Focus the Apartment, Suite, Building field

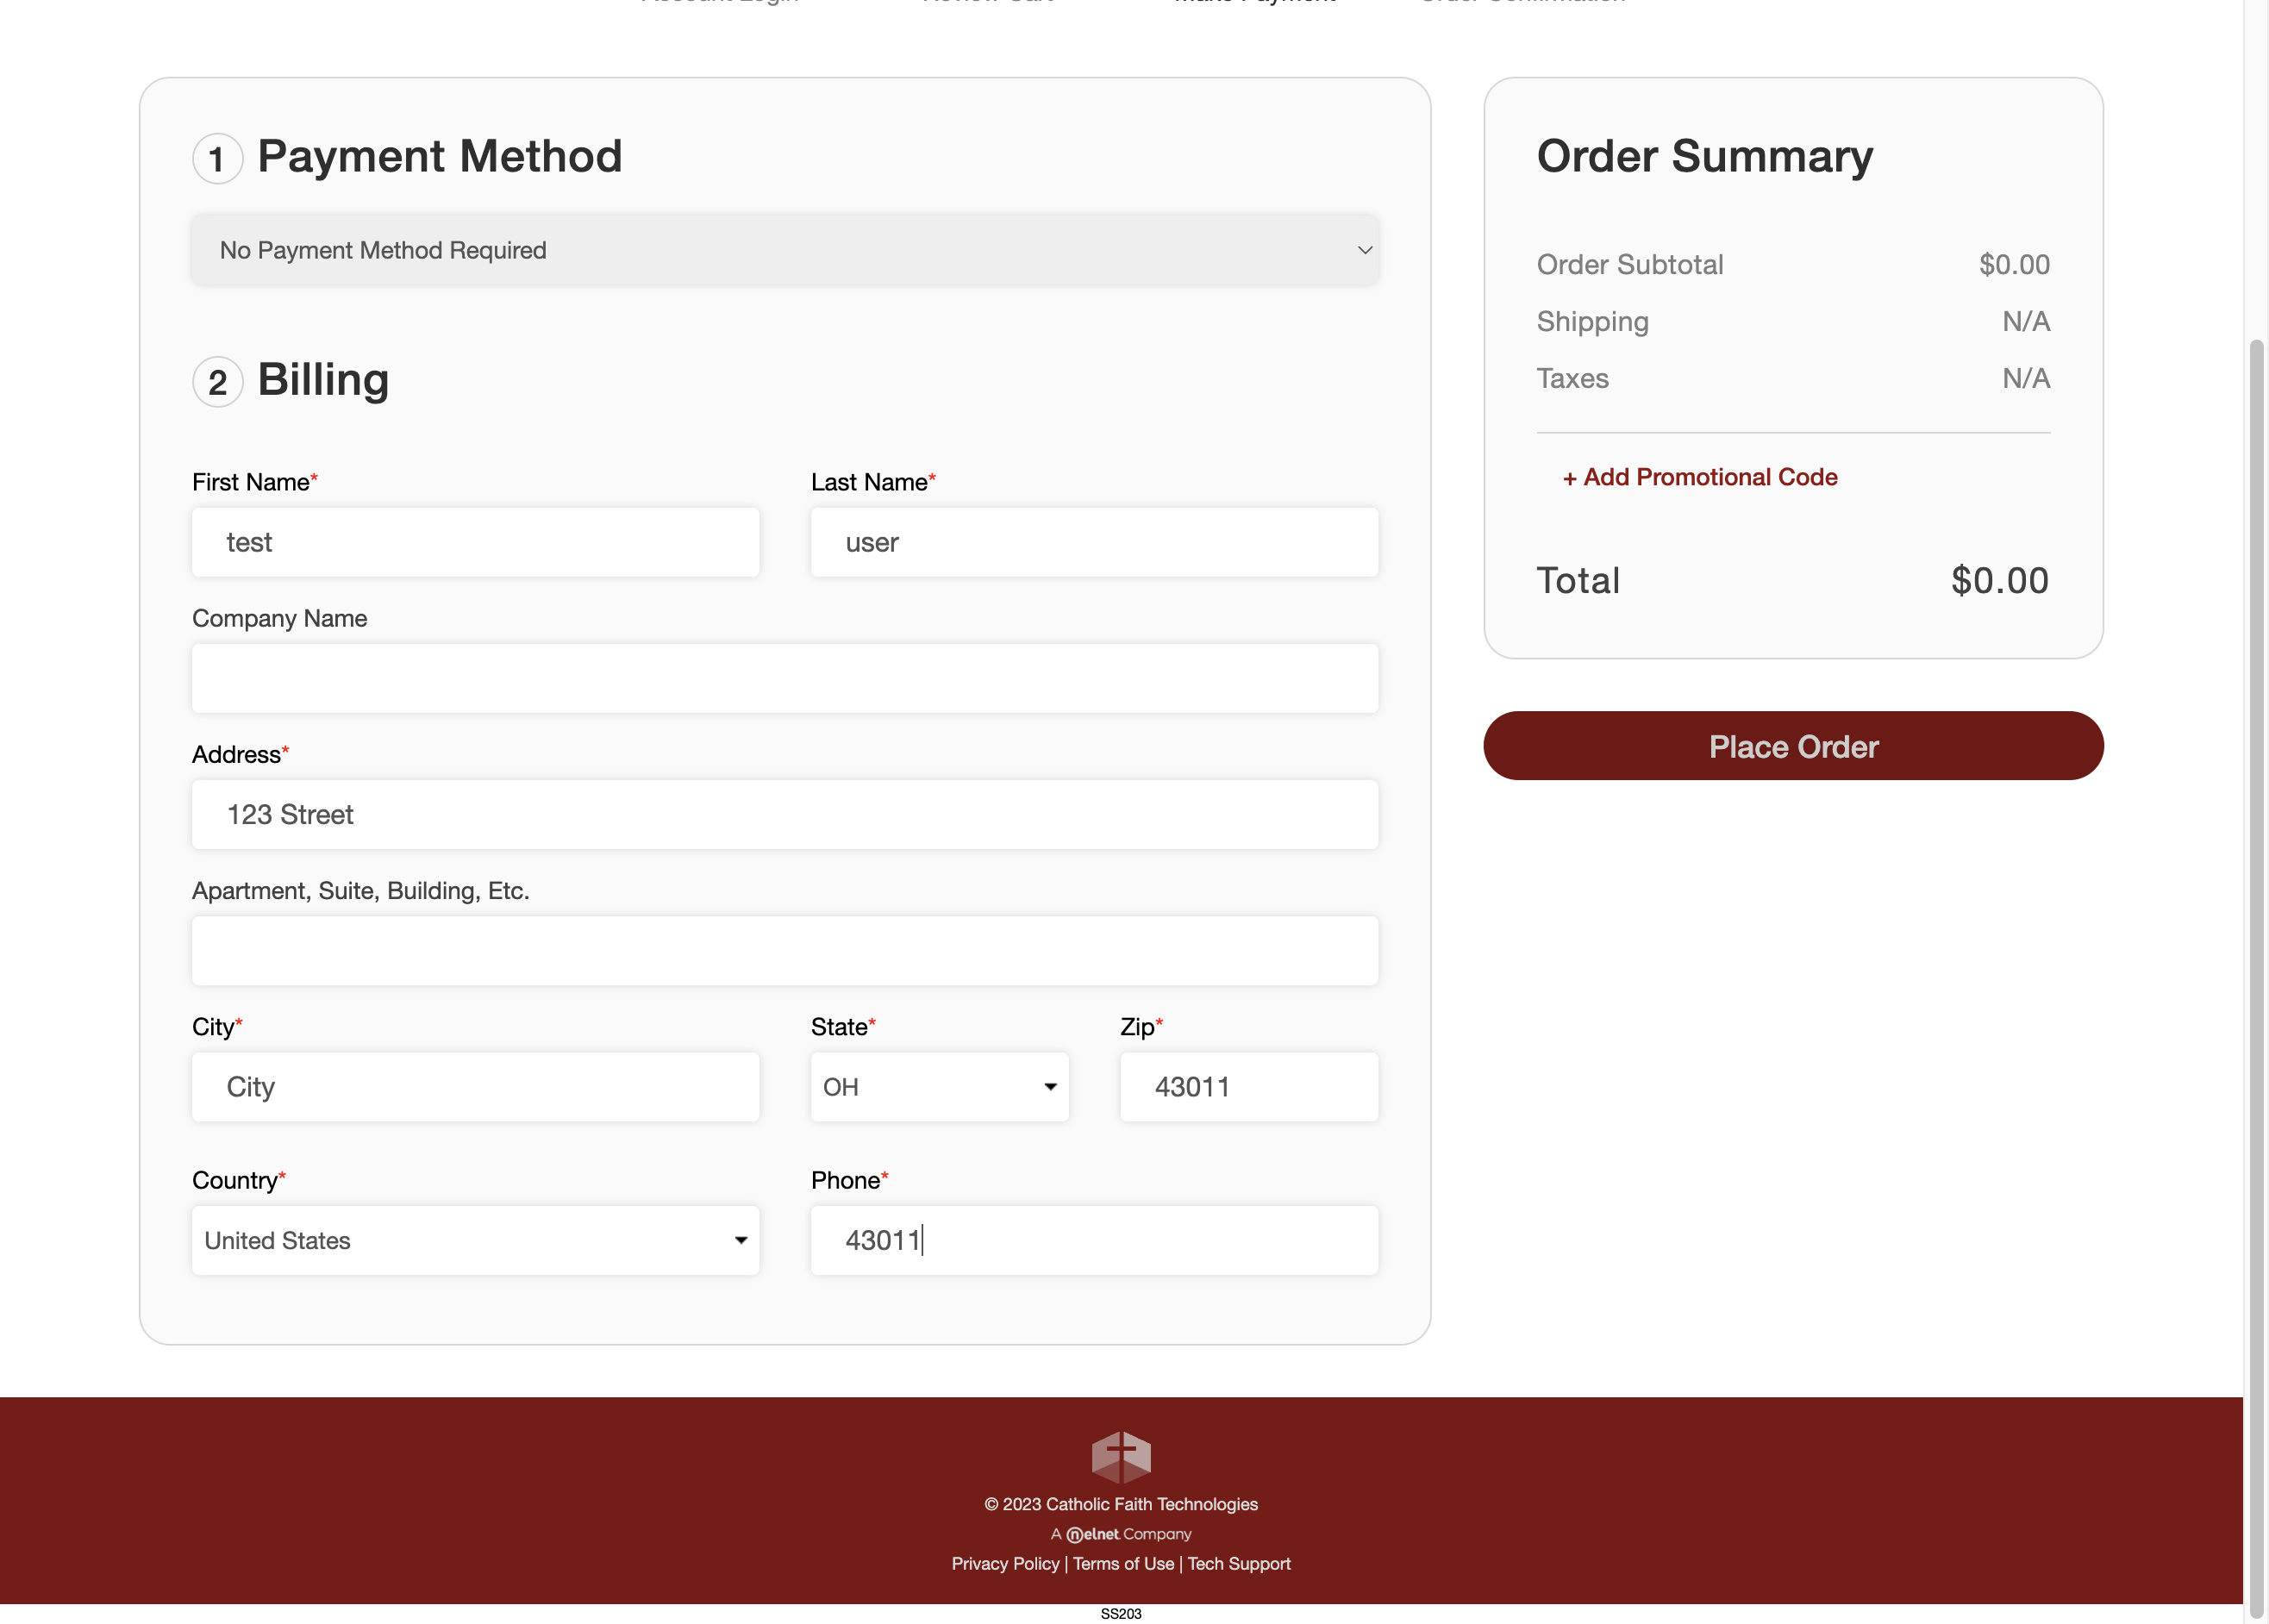point(785,950)
